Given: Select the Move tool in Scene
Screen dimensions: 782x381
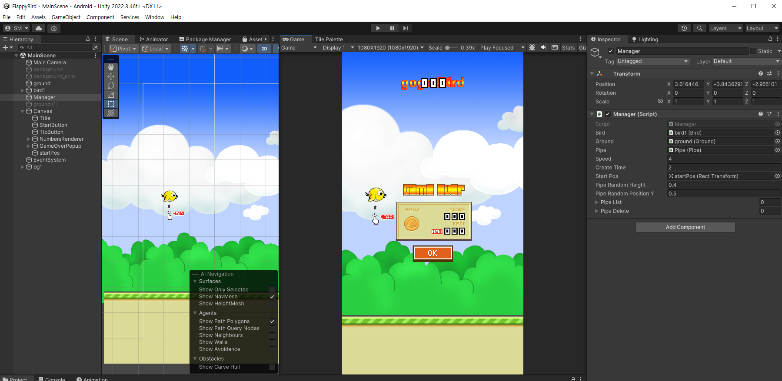Looking at the screenshot, I should pyautogui.click(x=111, y=76).
